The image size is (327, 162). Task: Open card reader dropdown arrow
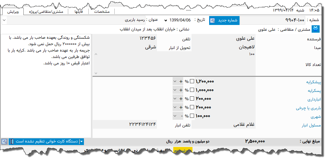coord(82,142)
